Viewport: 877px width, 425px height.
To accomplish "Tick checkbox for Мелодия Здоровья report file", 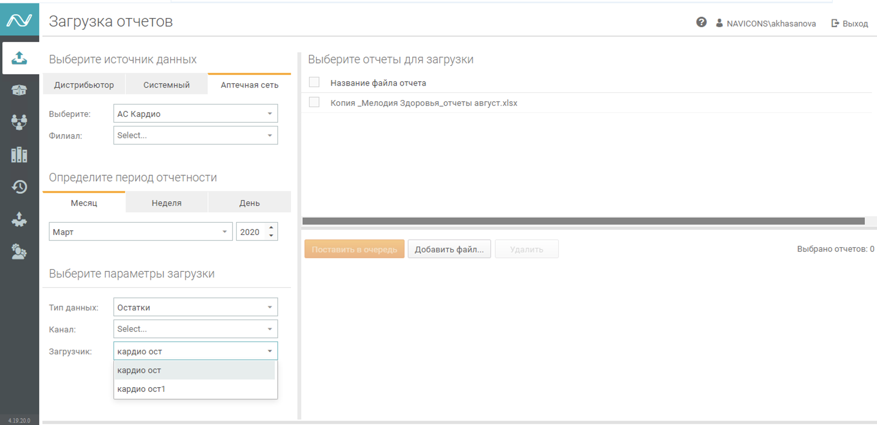I will pyautogui.click(x=314, y=102).
